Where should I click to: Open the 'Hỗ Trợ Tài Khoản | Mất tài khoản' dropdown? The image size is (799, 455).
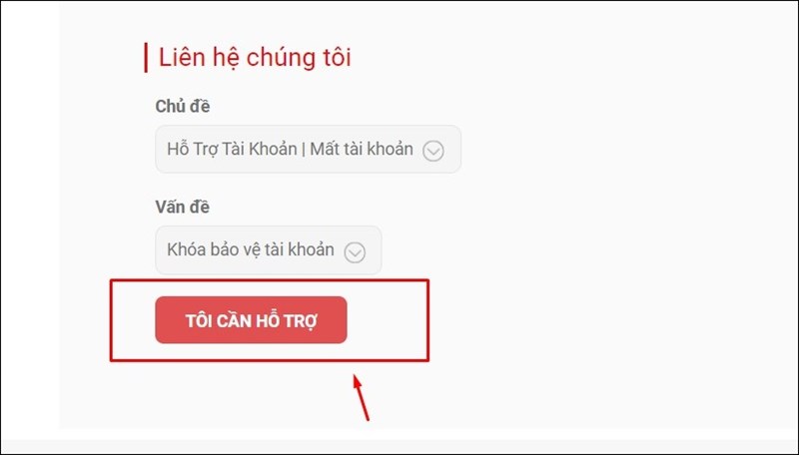pyautogui.click(x=308, y=149)
